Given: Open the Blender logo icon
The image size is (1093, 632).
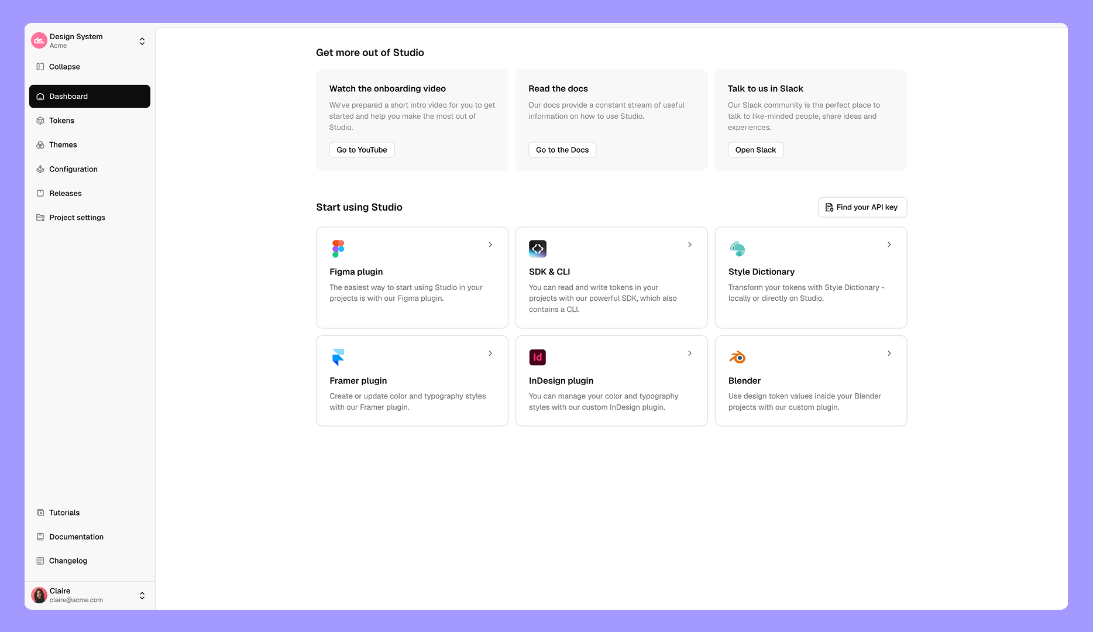Looking at the screenshot, I should (x=737, y=357).
